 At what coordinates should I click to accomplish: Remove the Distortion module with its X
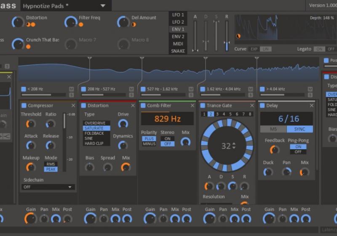click(133, 105)
